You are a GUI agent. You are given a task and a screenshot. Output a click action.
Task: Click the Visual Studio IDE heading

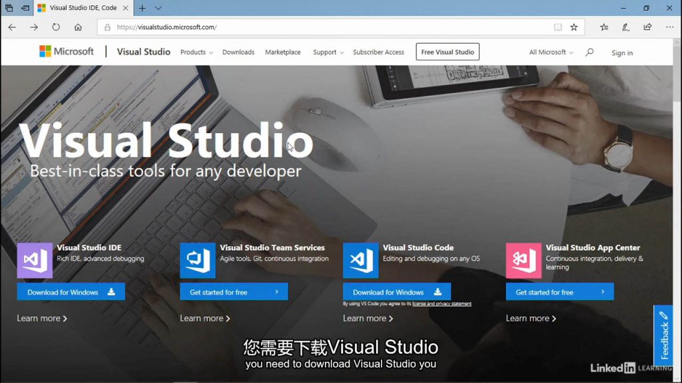[89, 247]
